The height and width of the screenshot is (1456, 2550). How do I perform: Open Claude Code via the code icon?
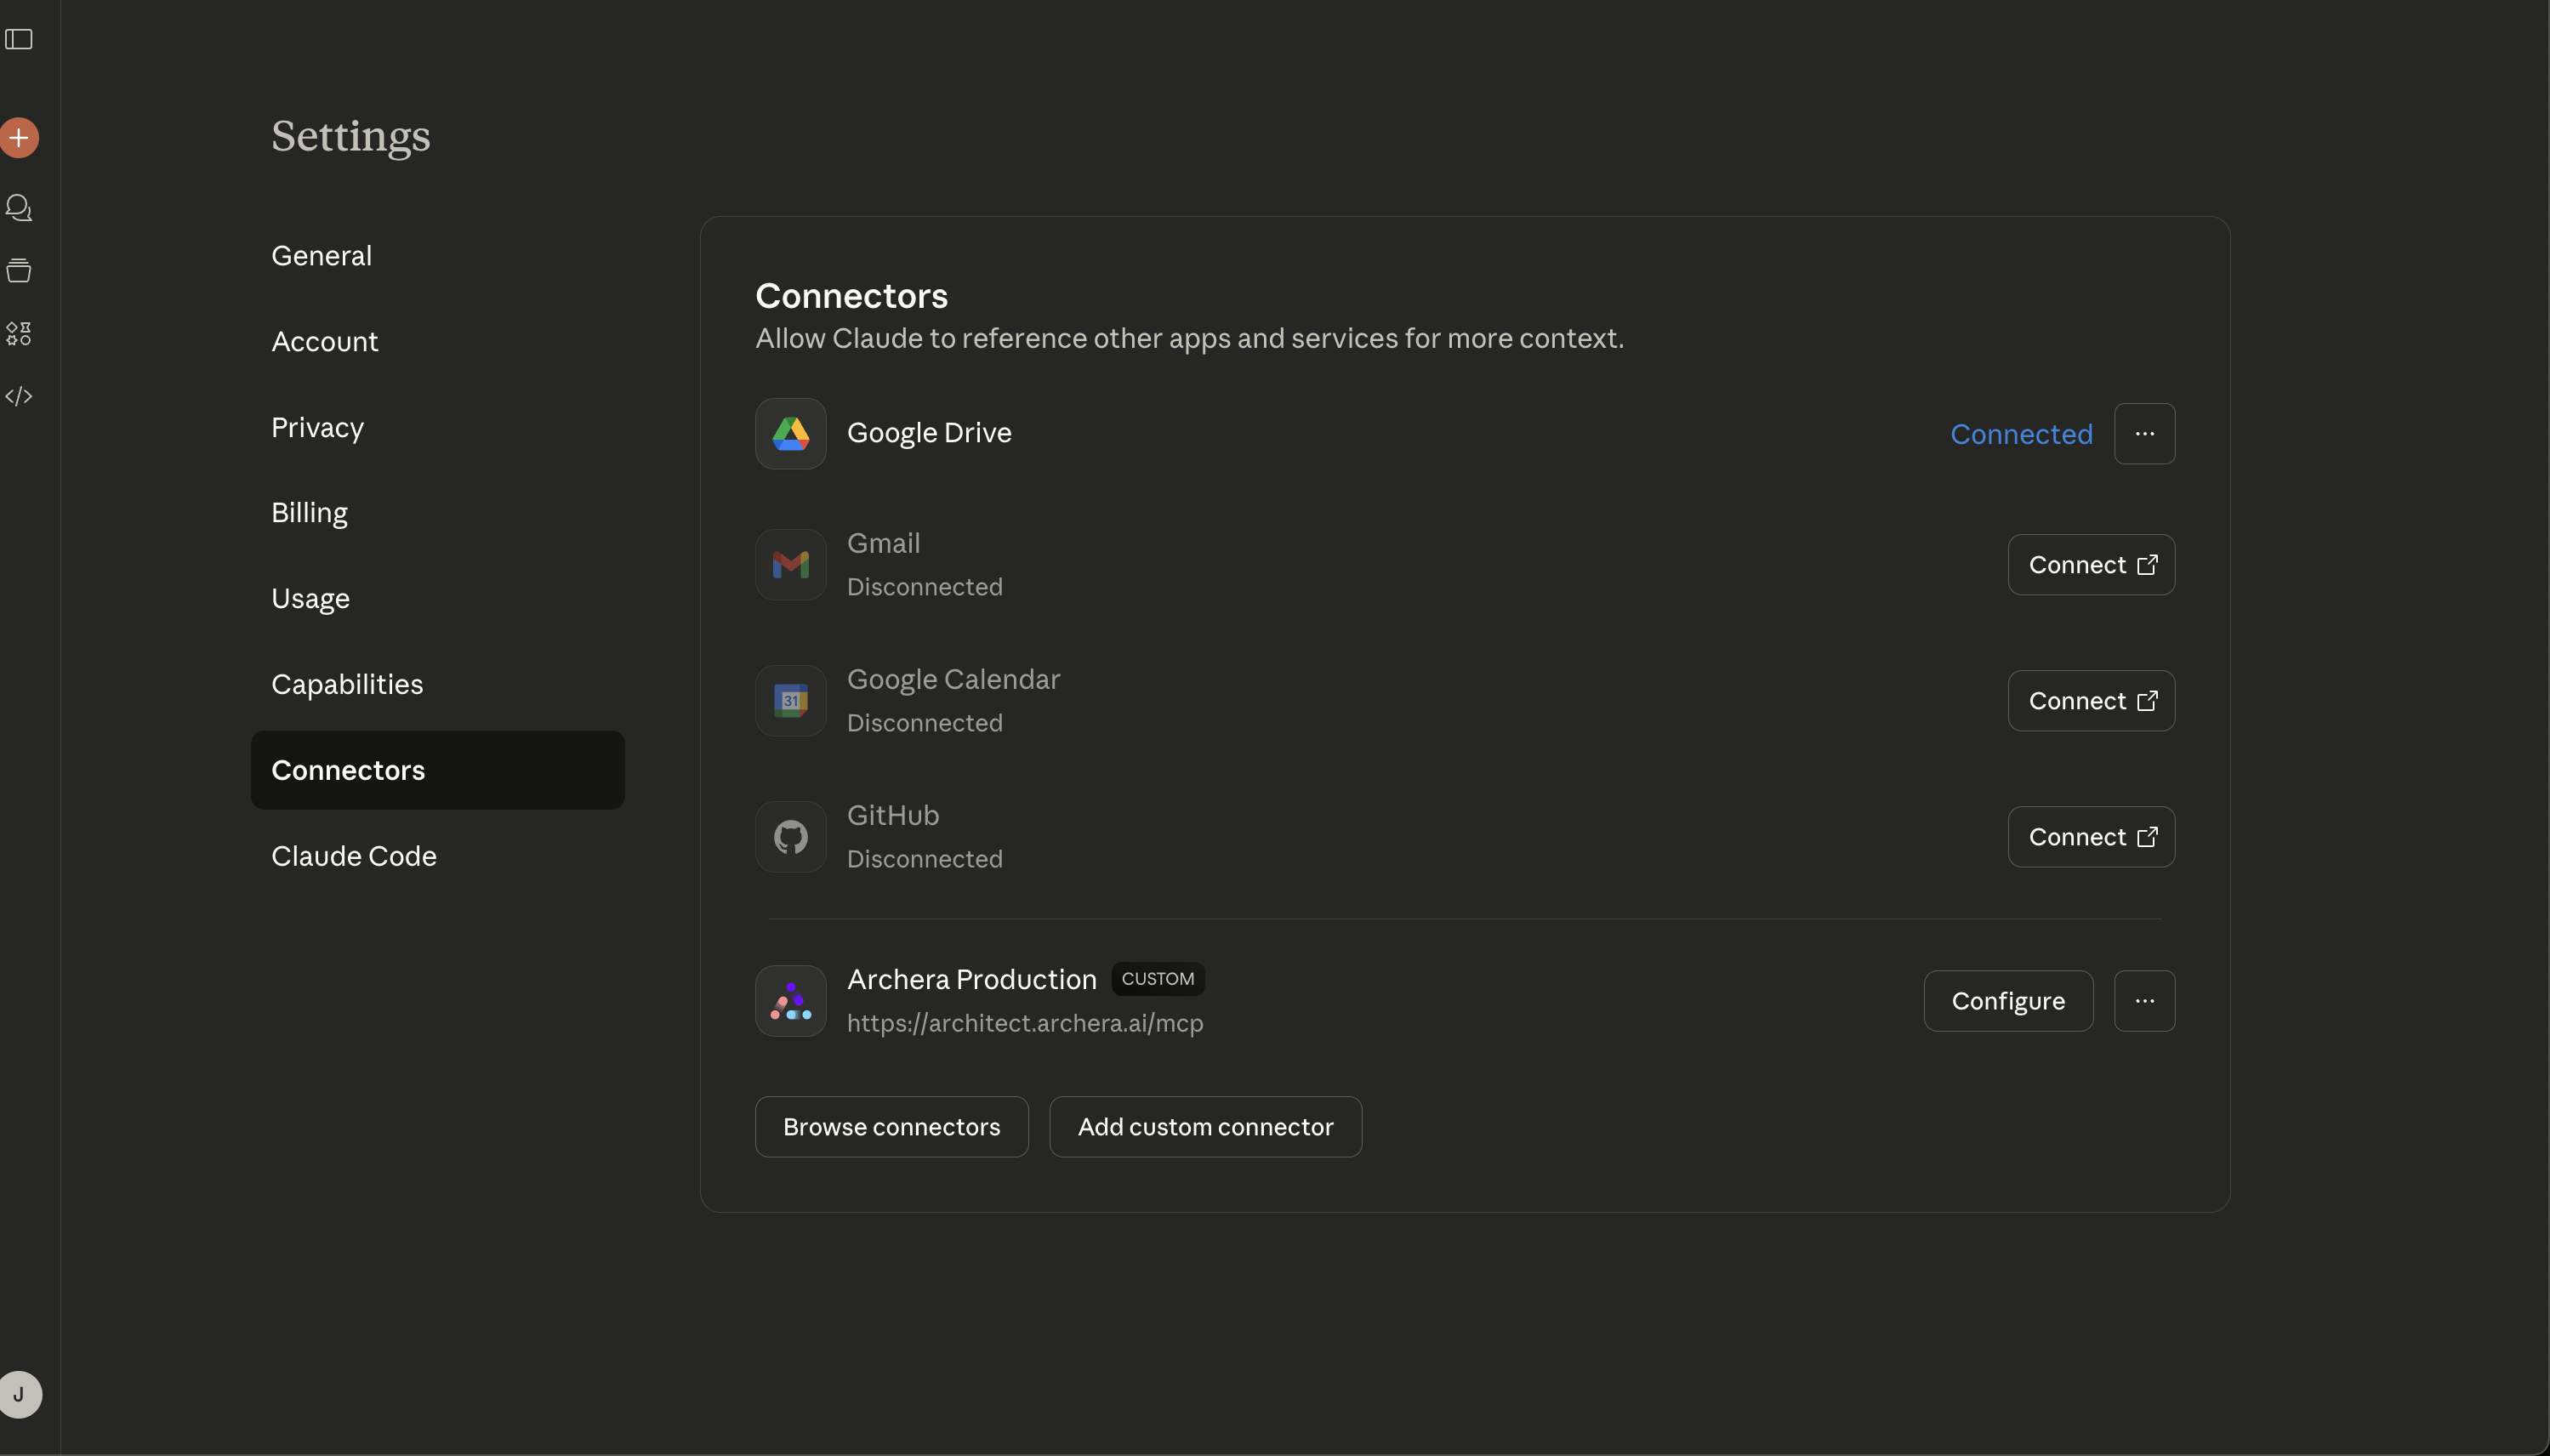18,396
